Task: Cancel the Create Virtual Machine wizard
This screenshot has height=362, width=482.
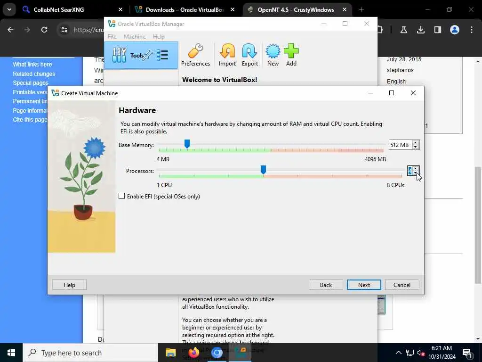Action: (402, 285)
